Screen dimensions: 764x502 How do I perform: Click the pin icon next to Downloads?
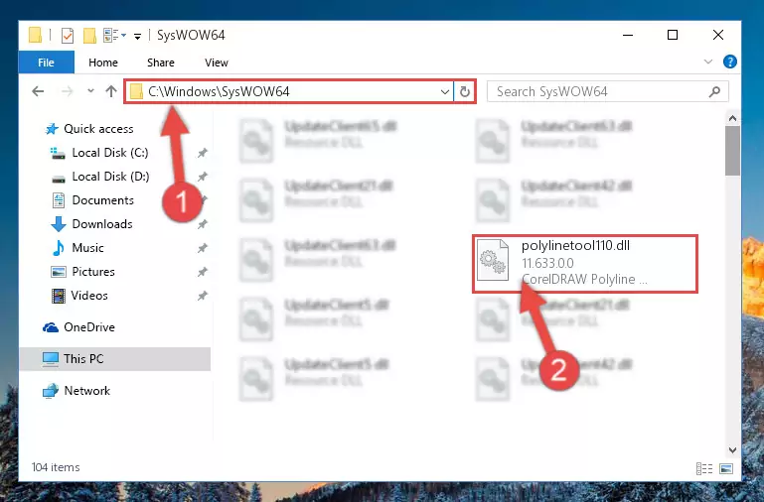tap(203, 225)
